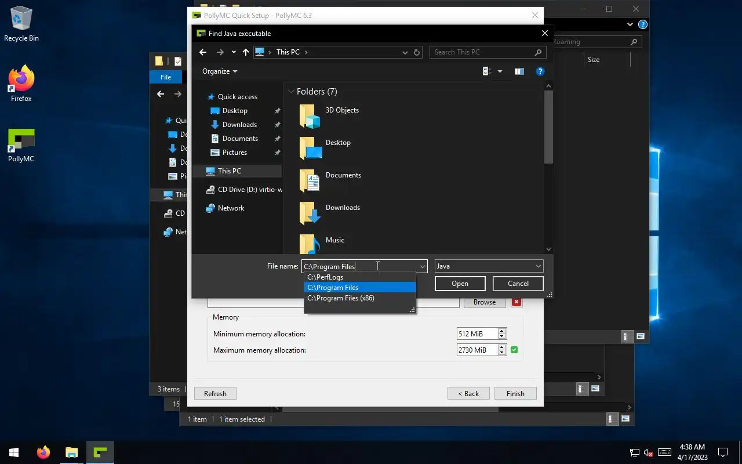
Task: Choose C:\Program Files (x86) suggestion
Action: [359, 298]
